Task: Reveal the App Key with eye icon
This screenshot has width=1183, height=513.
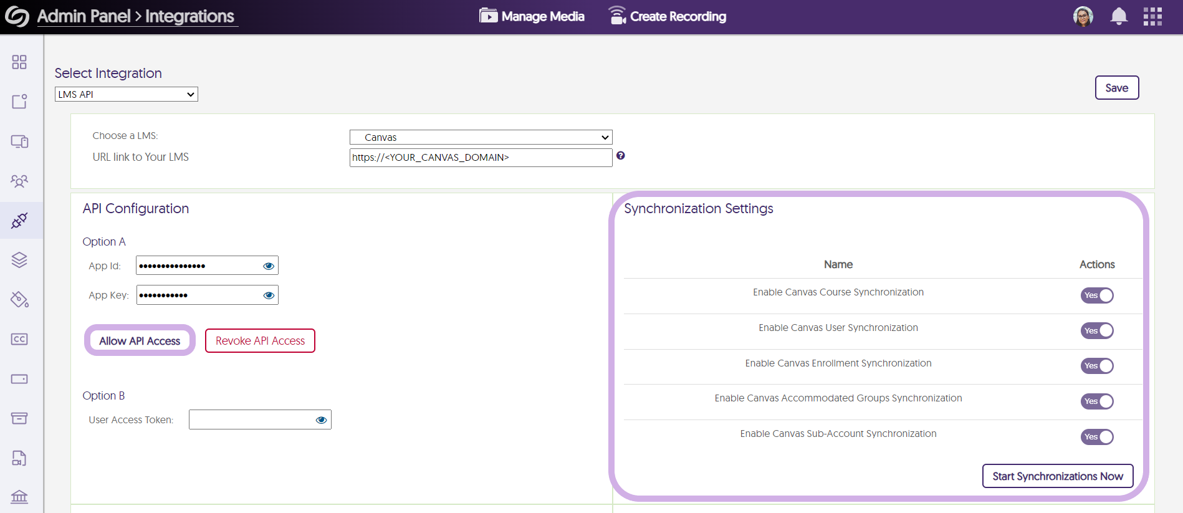Action: pos(269,295)
